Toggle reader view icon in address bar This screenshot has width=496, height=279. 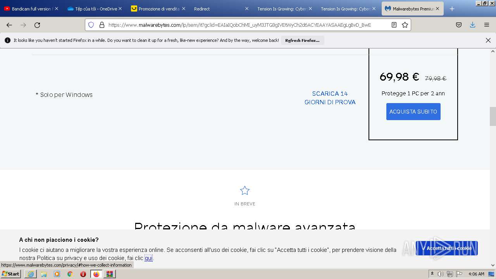[x=394, y=25]
